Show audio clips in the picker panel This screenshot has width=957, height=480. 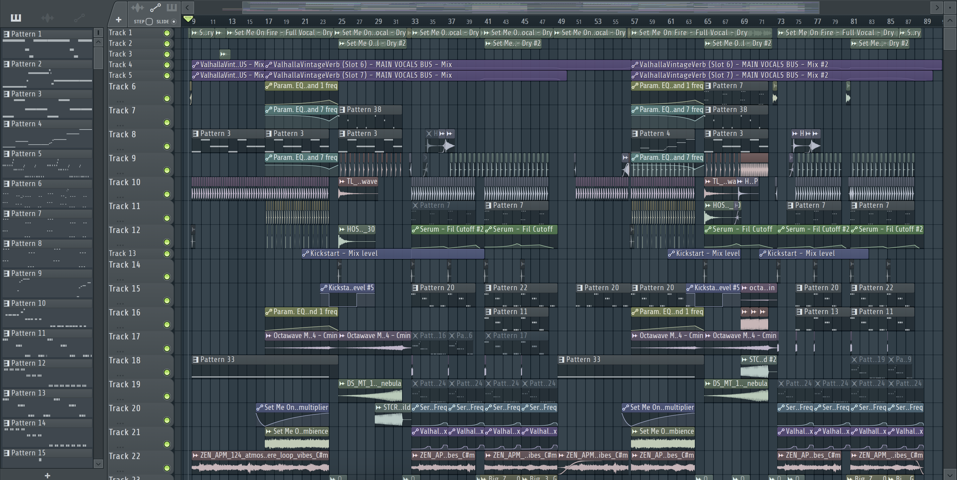point(48,18)
